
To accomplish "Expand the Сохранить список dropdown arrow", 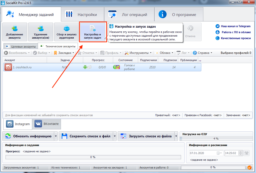I will click(115, 136).
